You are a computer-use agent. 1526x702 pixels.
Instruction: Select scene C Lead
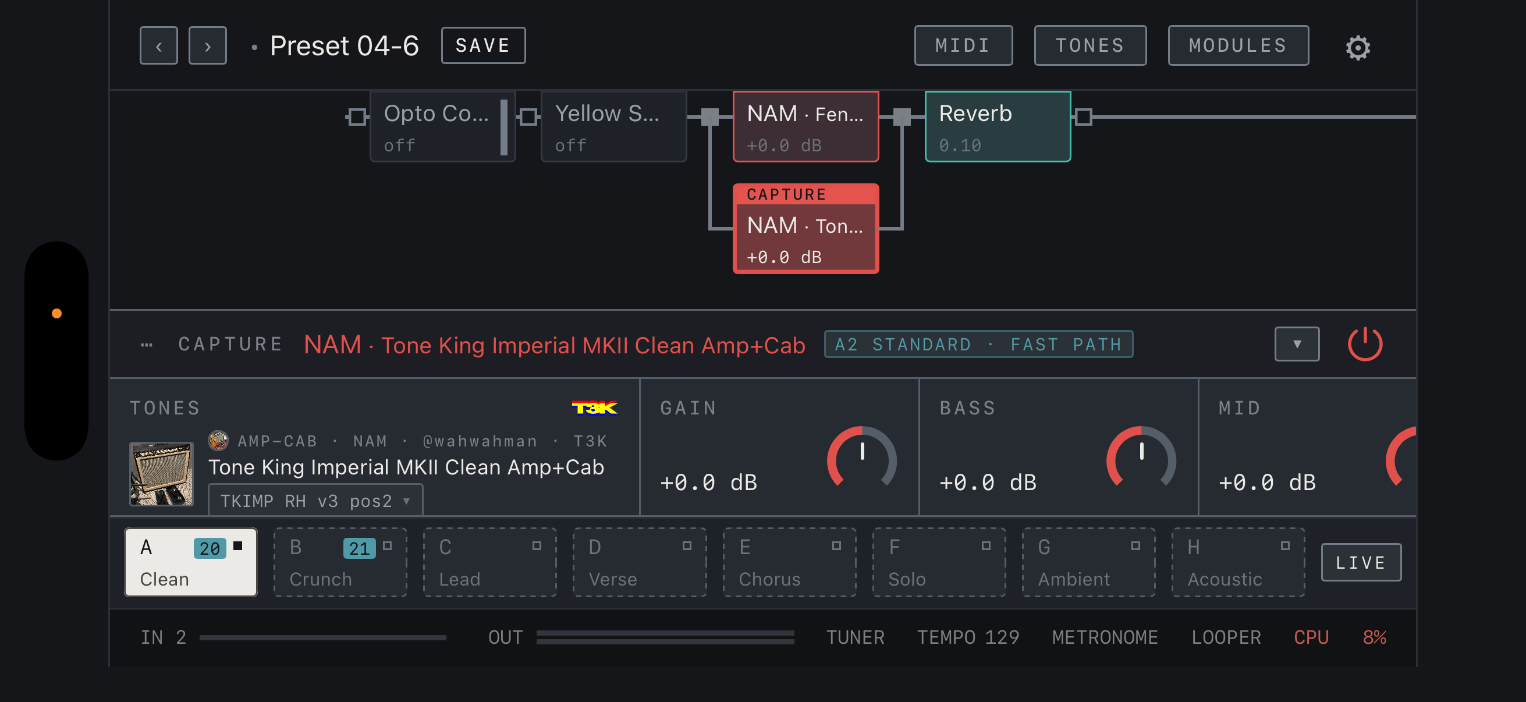490,562
